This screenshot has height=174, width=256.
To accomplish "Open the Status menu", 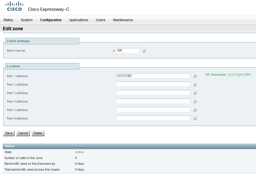I will pos(8,20).
